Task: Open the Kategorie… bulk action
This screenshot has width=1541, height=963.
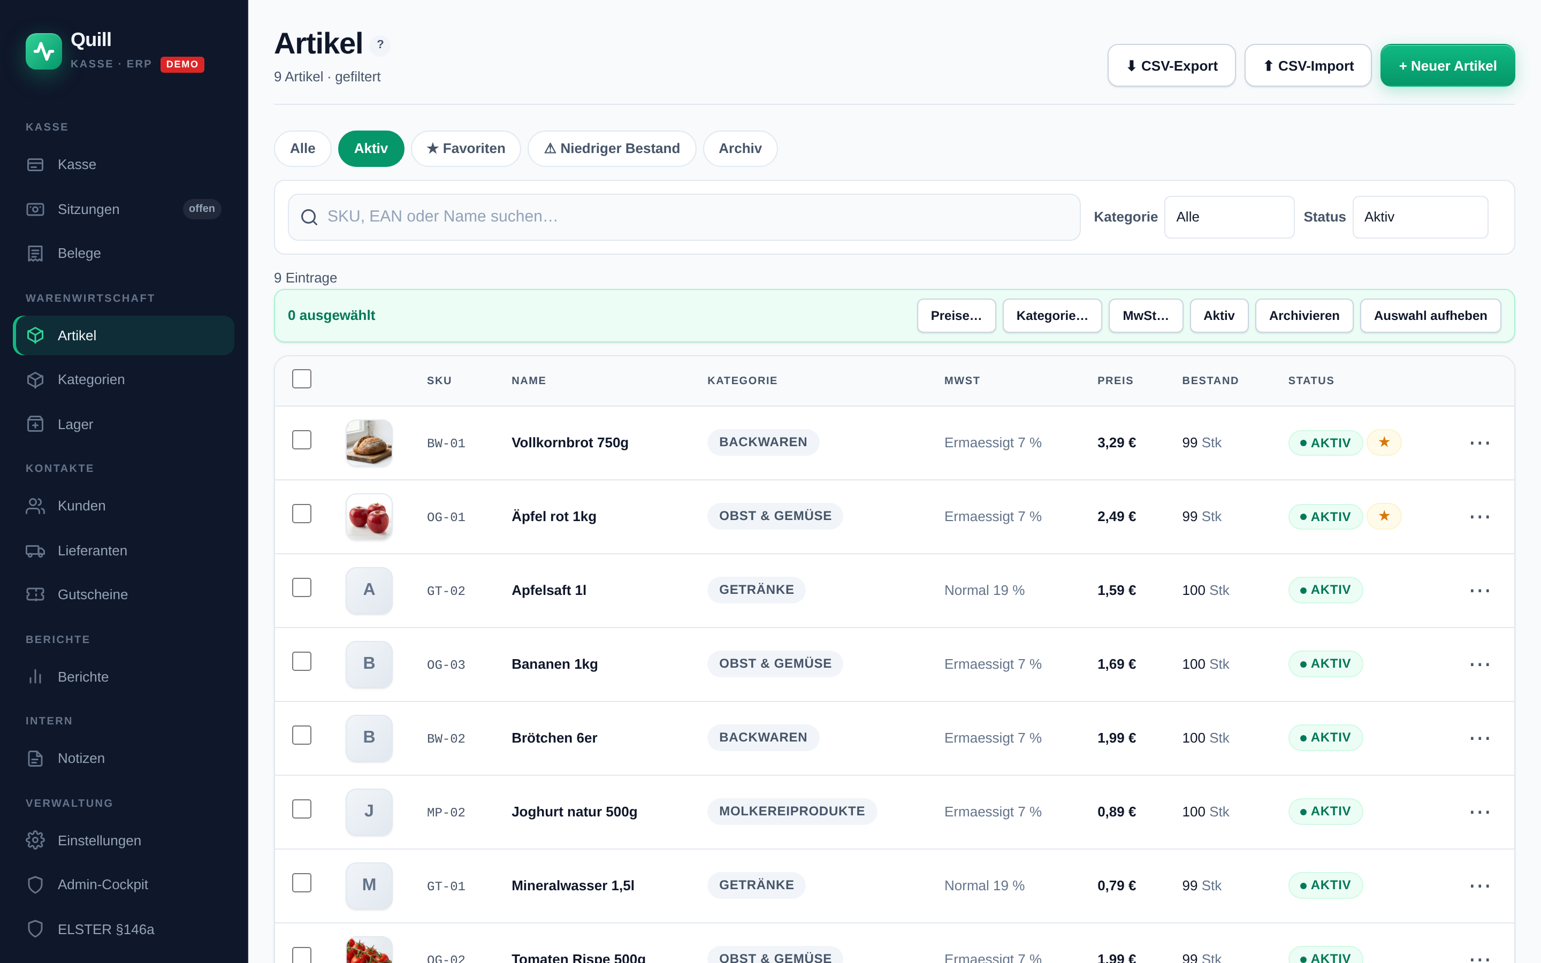Action: (1052, 316)
